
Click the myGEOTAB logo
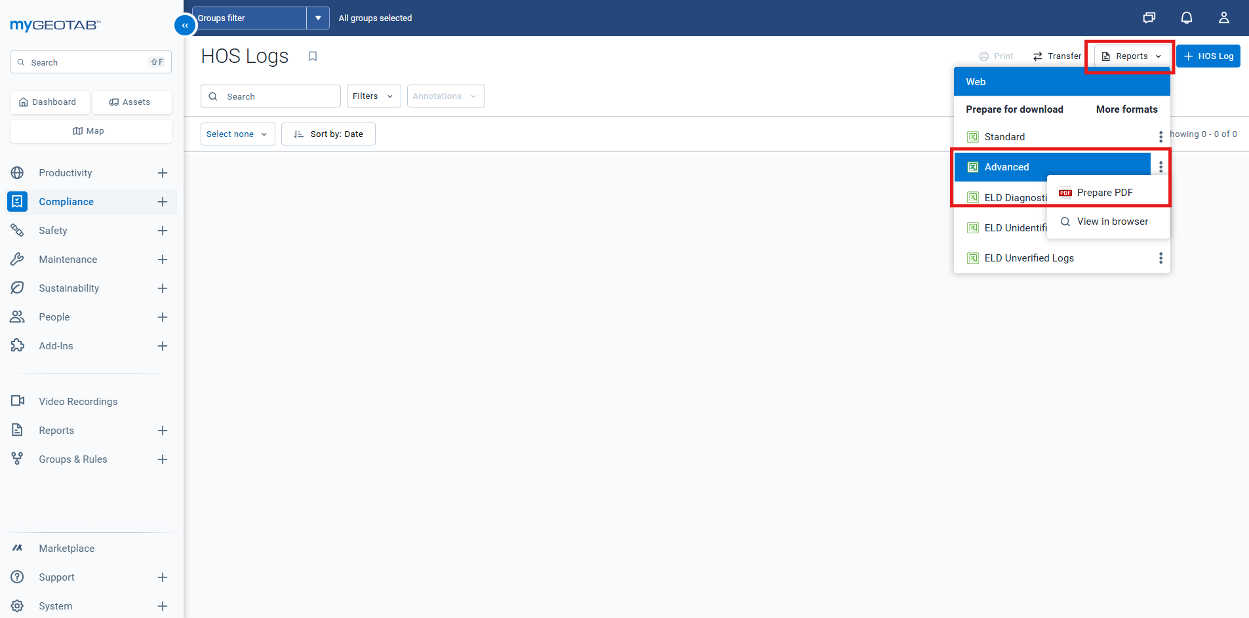click(55, 26)
